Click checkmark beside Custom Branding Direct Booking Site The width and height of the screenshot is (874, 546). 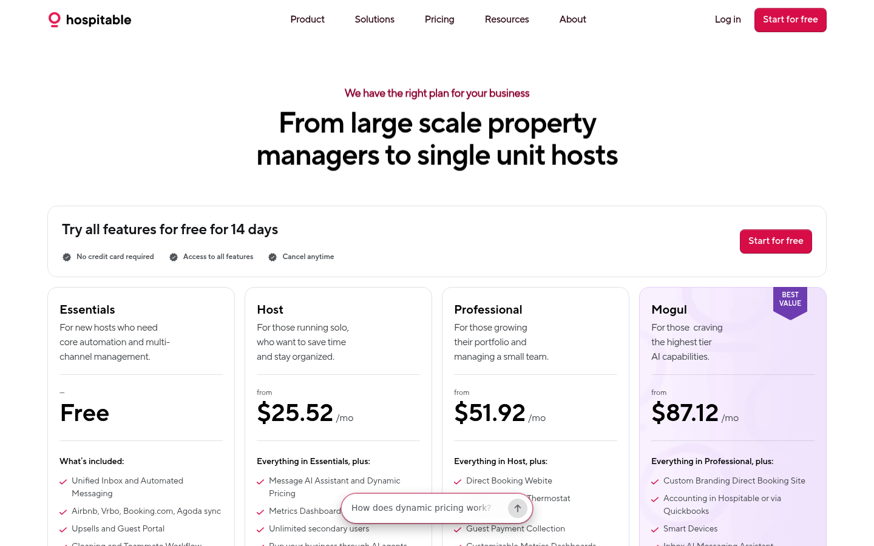[655, 482]
